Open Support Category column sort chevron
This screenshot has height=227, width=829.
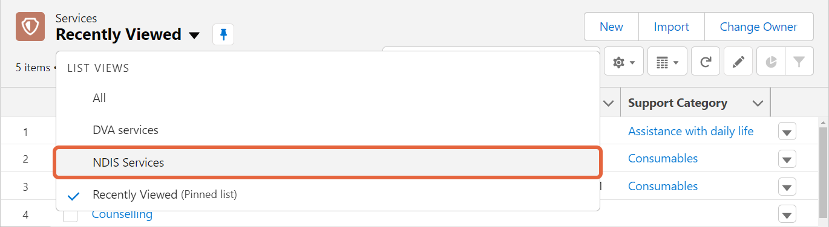758,104
